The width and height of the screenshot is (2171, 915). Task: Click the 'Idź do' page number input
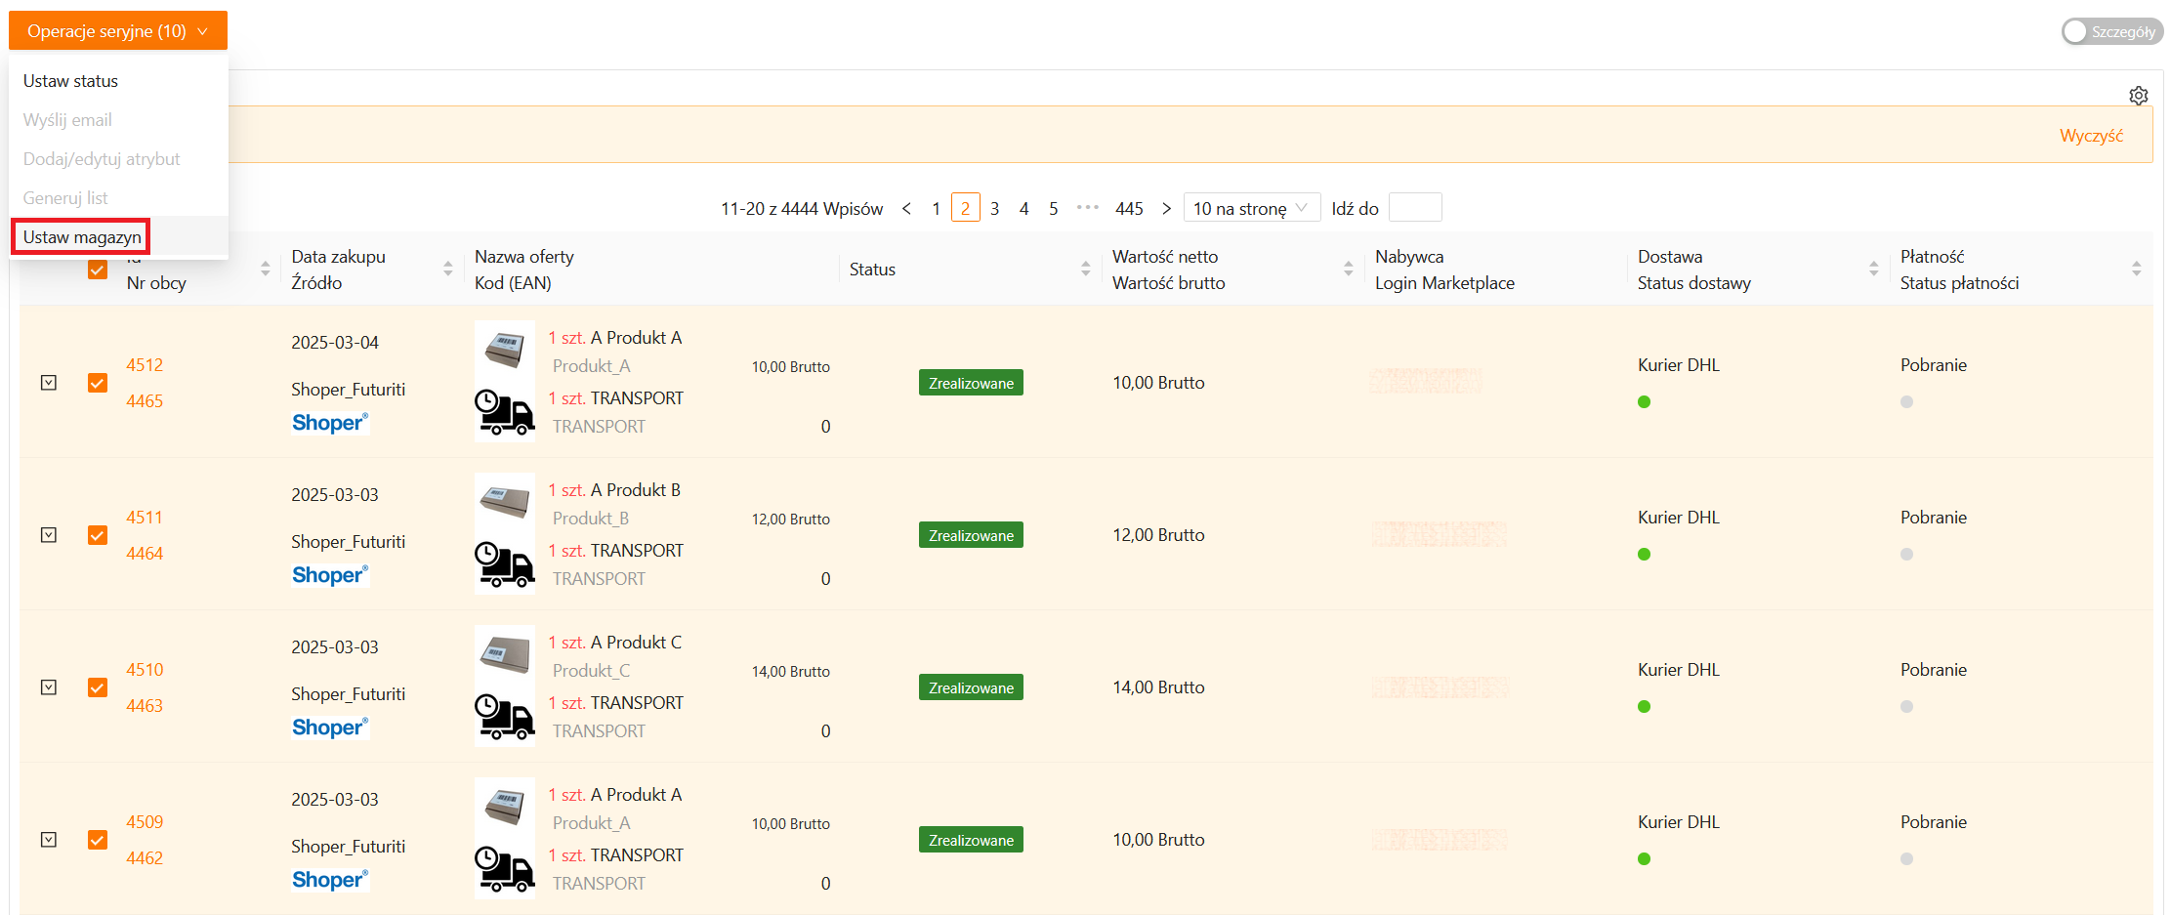pos(1414,209)
